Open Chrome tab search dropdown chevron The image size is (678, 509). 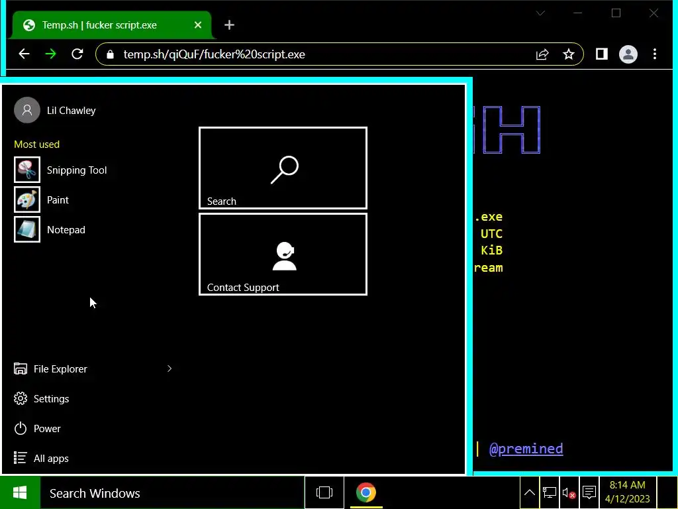pyautogui.click(x=540, y=13)
